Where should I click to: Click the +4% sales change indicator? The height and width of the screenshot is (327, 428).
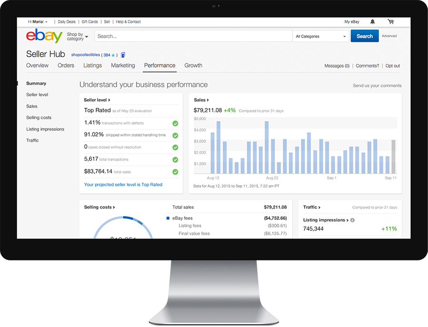(230, 110)
